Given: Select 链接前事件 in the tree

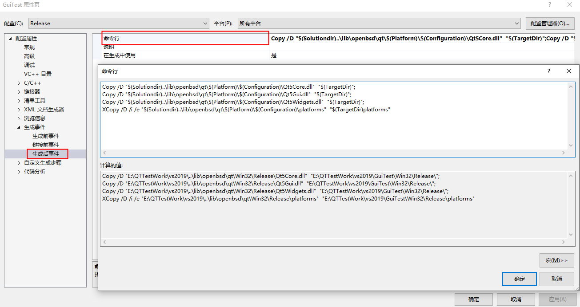Looking at the screenshot, I should 46,145.
